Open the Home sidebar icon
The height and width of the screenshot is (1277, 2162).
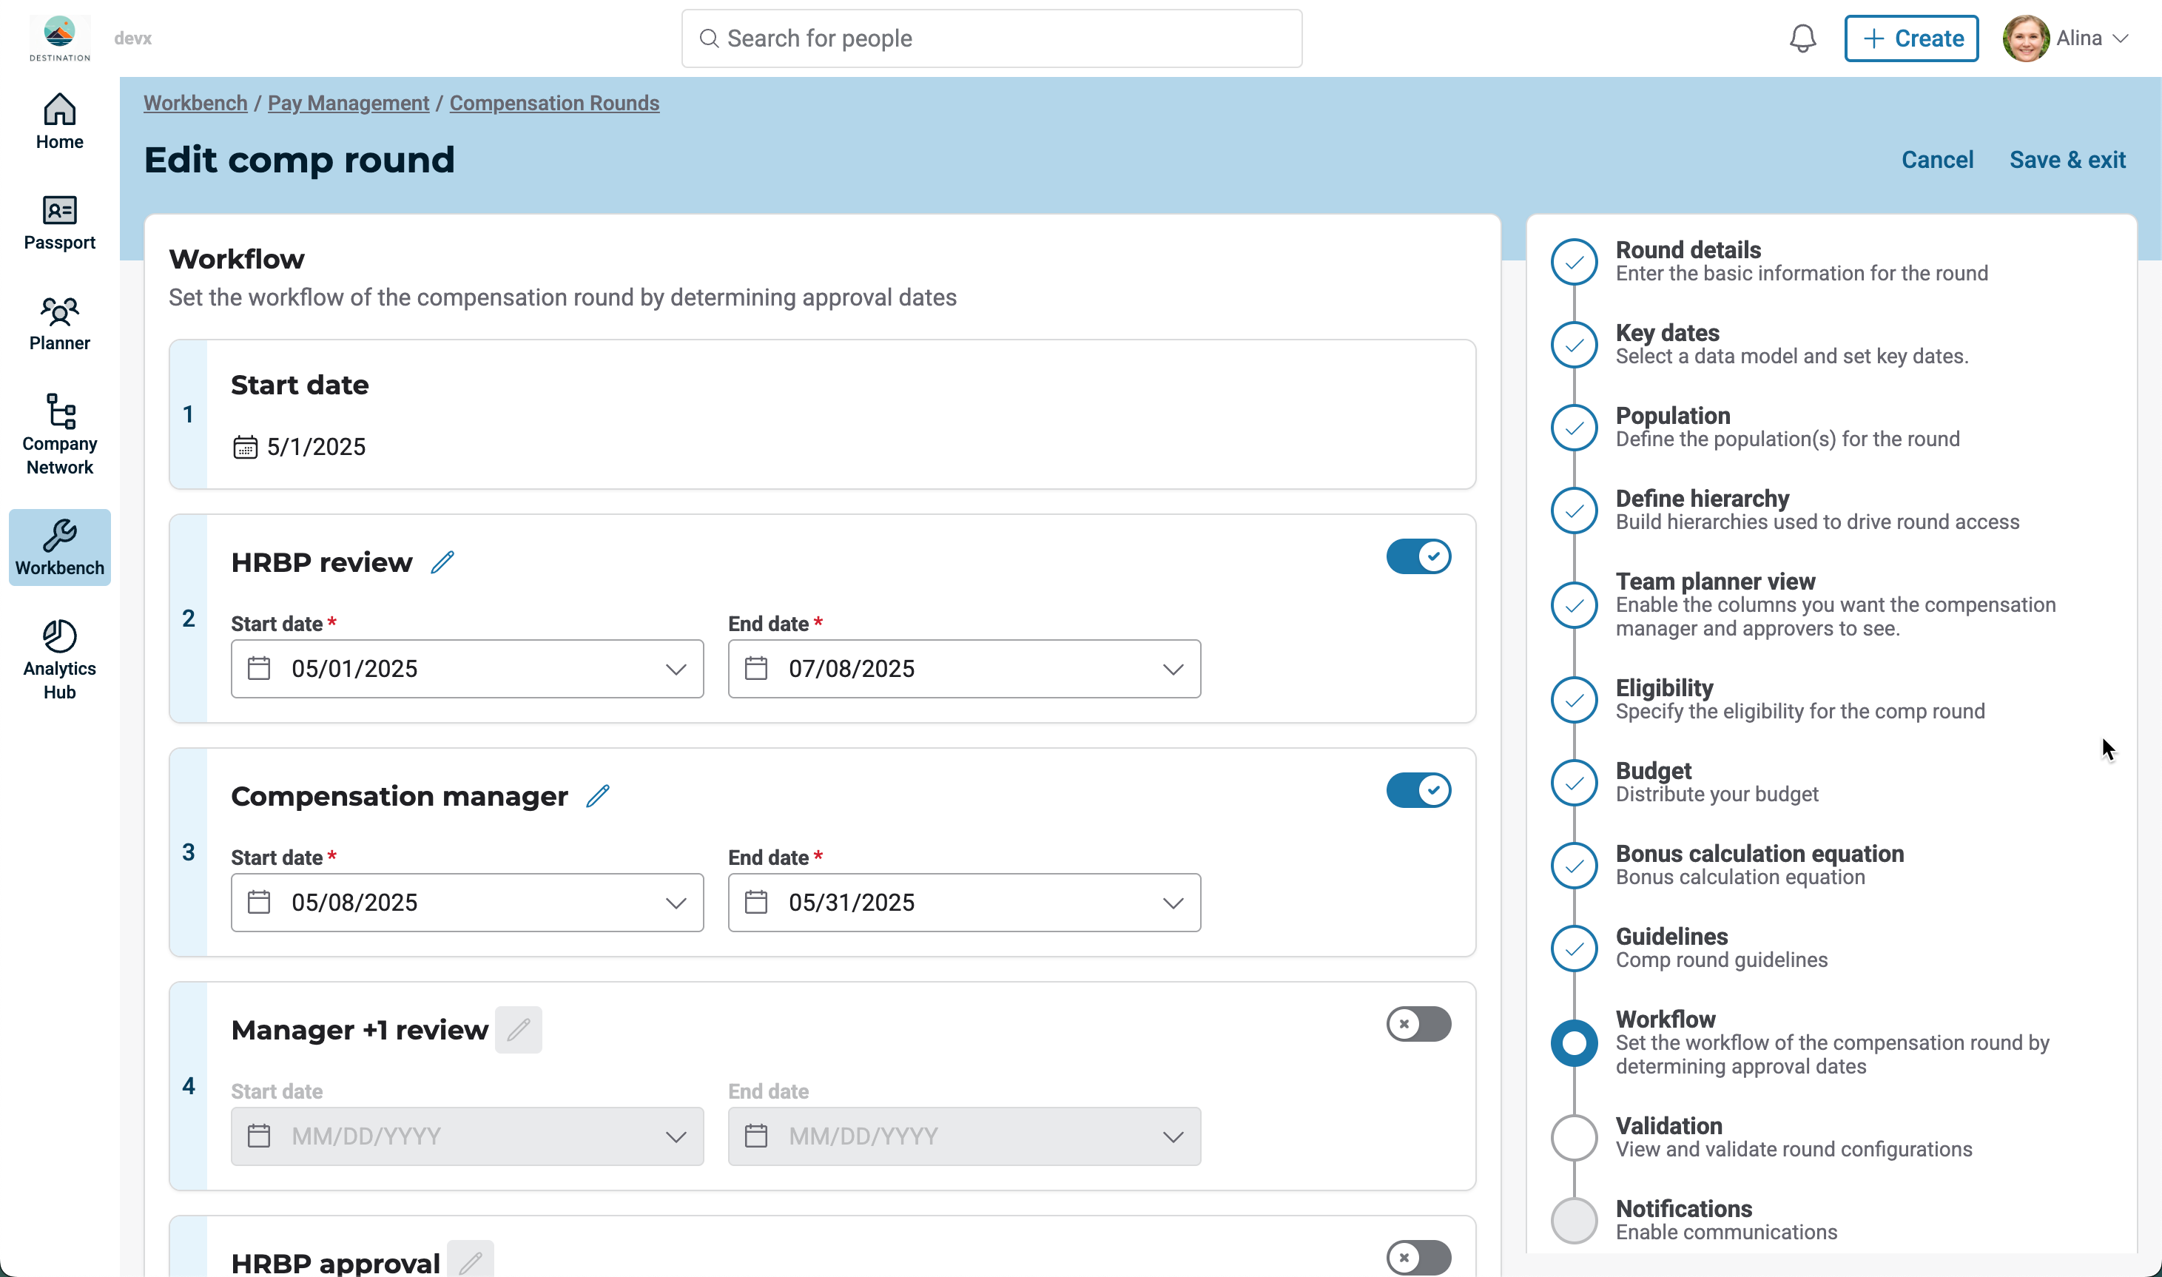[x=59, y=121]
